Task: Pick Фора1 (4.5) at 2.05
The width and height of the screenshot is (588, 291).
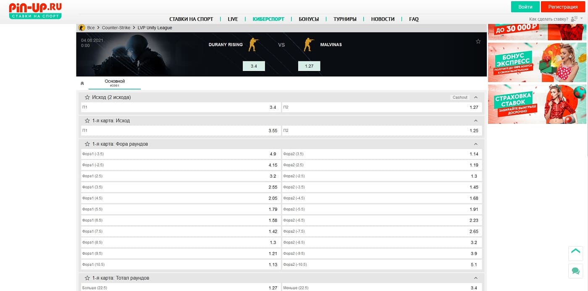Action: point(180,198)
